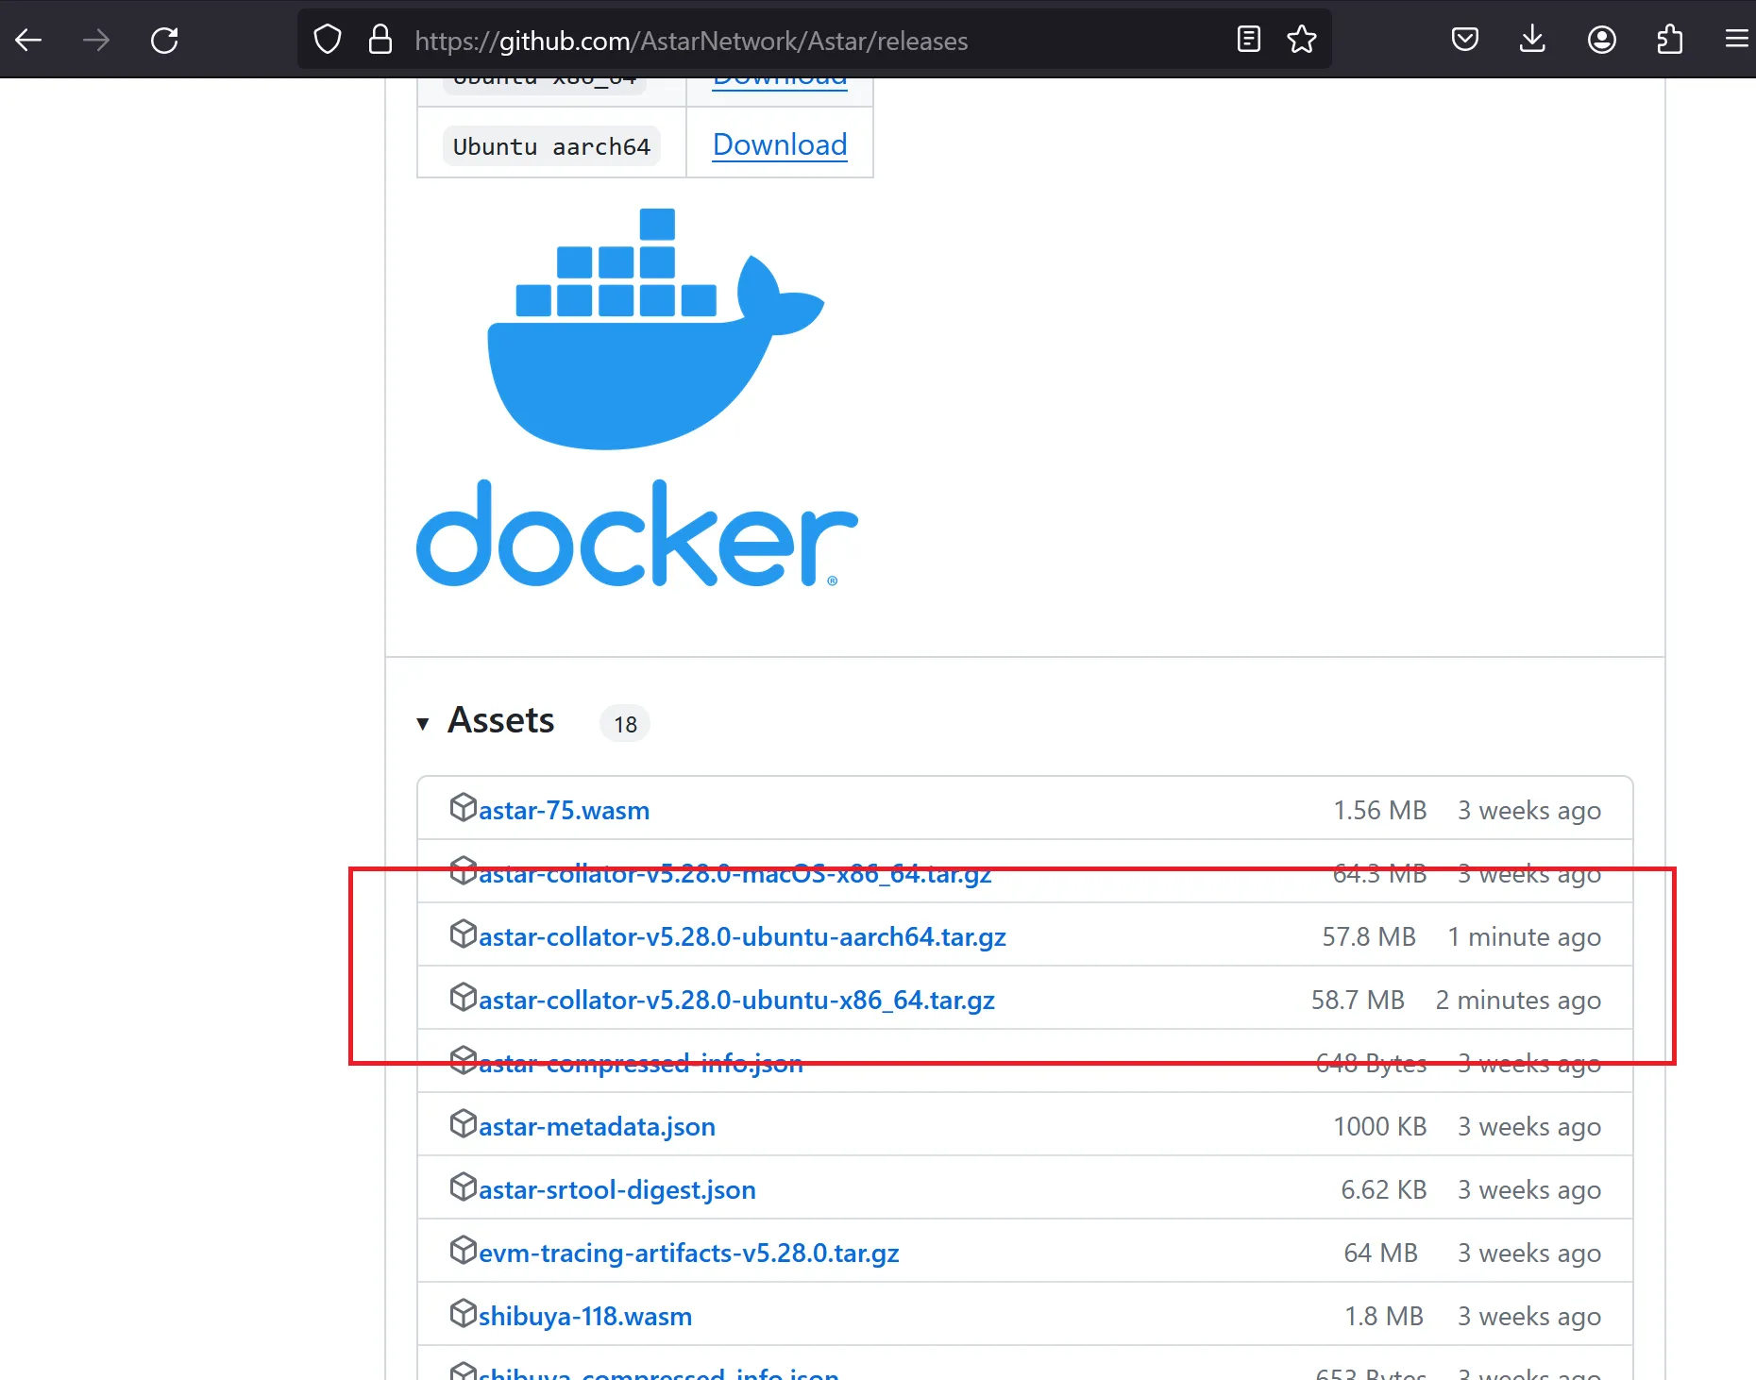Image resolution: width=1756 pixels, height=1380 pixels.
Task: Click the browser back arrow
Action: 28,40
